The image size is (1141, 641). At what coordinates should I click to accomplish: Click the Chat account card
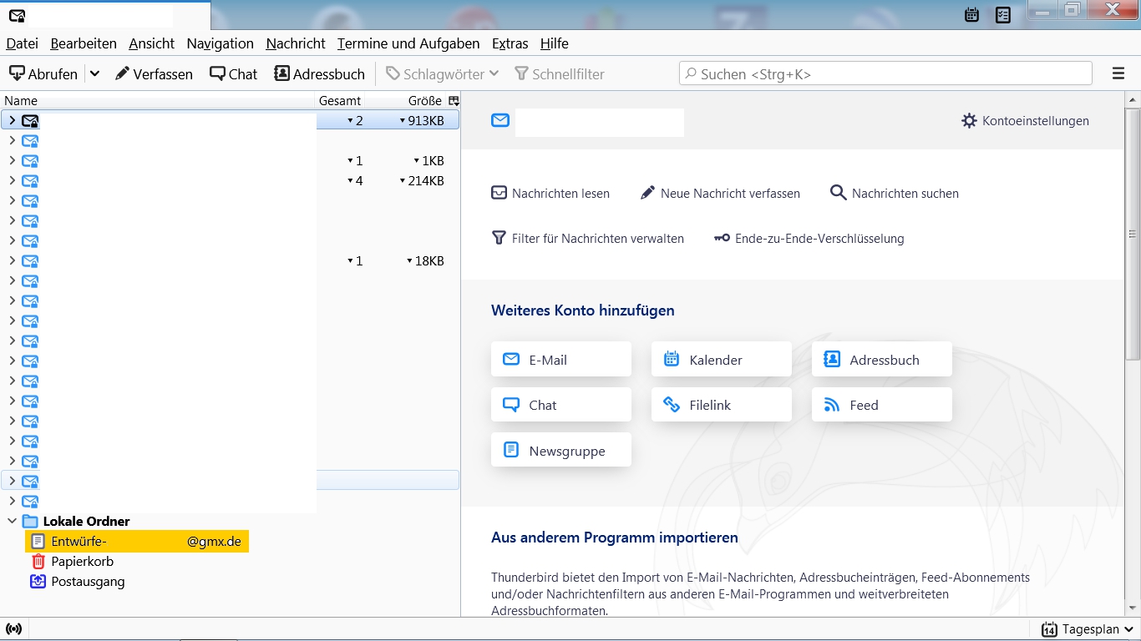click(561, 404)
